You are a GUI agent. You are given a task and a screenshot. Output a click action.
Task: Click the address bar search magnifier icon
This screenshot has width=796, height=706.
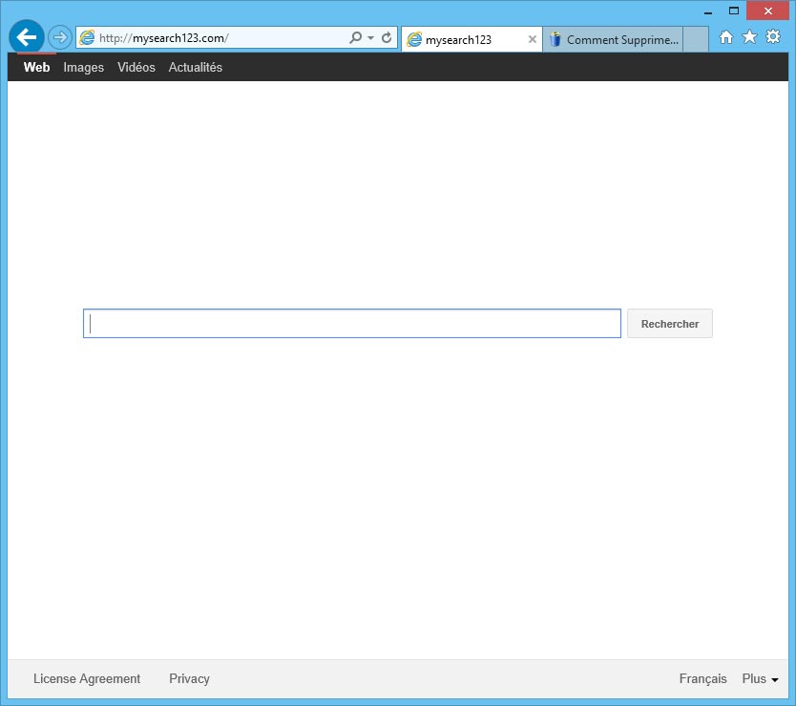pos(356,37)
